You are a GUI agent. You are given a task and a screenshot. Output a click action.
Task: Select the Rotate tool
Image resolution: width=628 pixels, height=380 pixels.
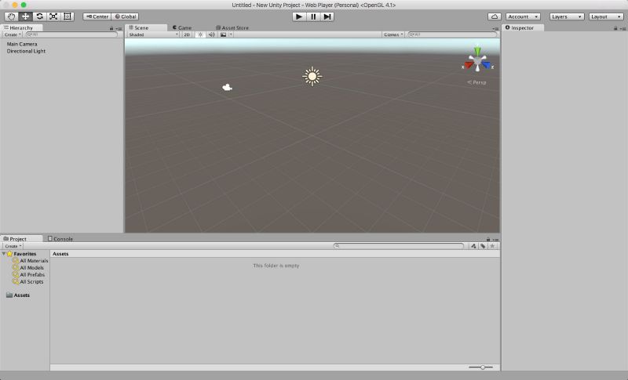point(39,16)
